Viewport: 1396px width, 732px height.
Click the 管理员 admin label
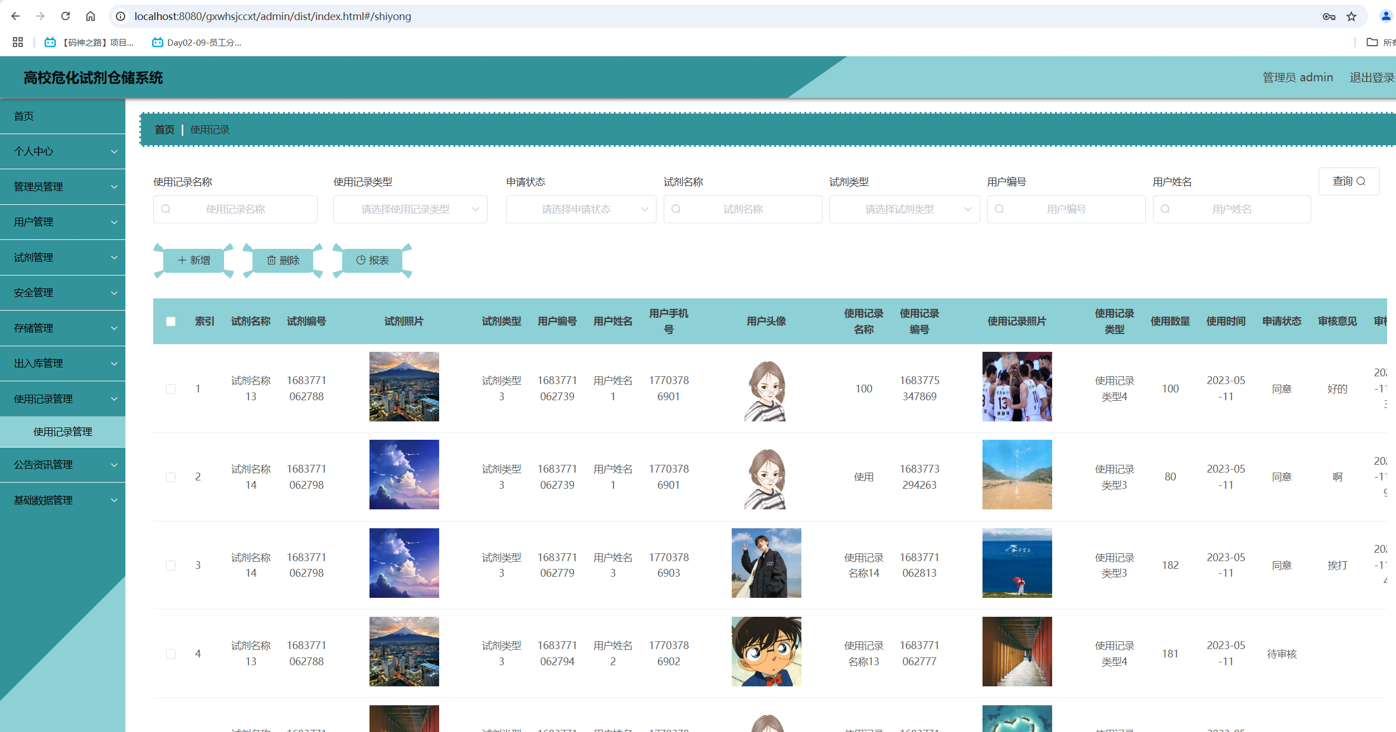(1297, 77)
